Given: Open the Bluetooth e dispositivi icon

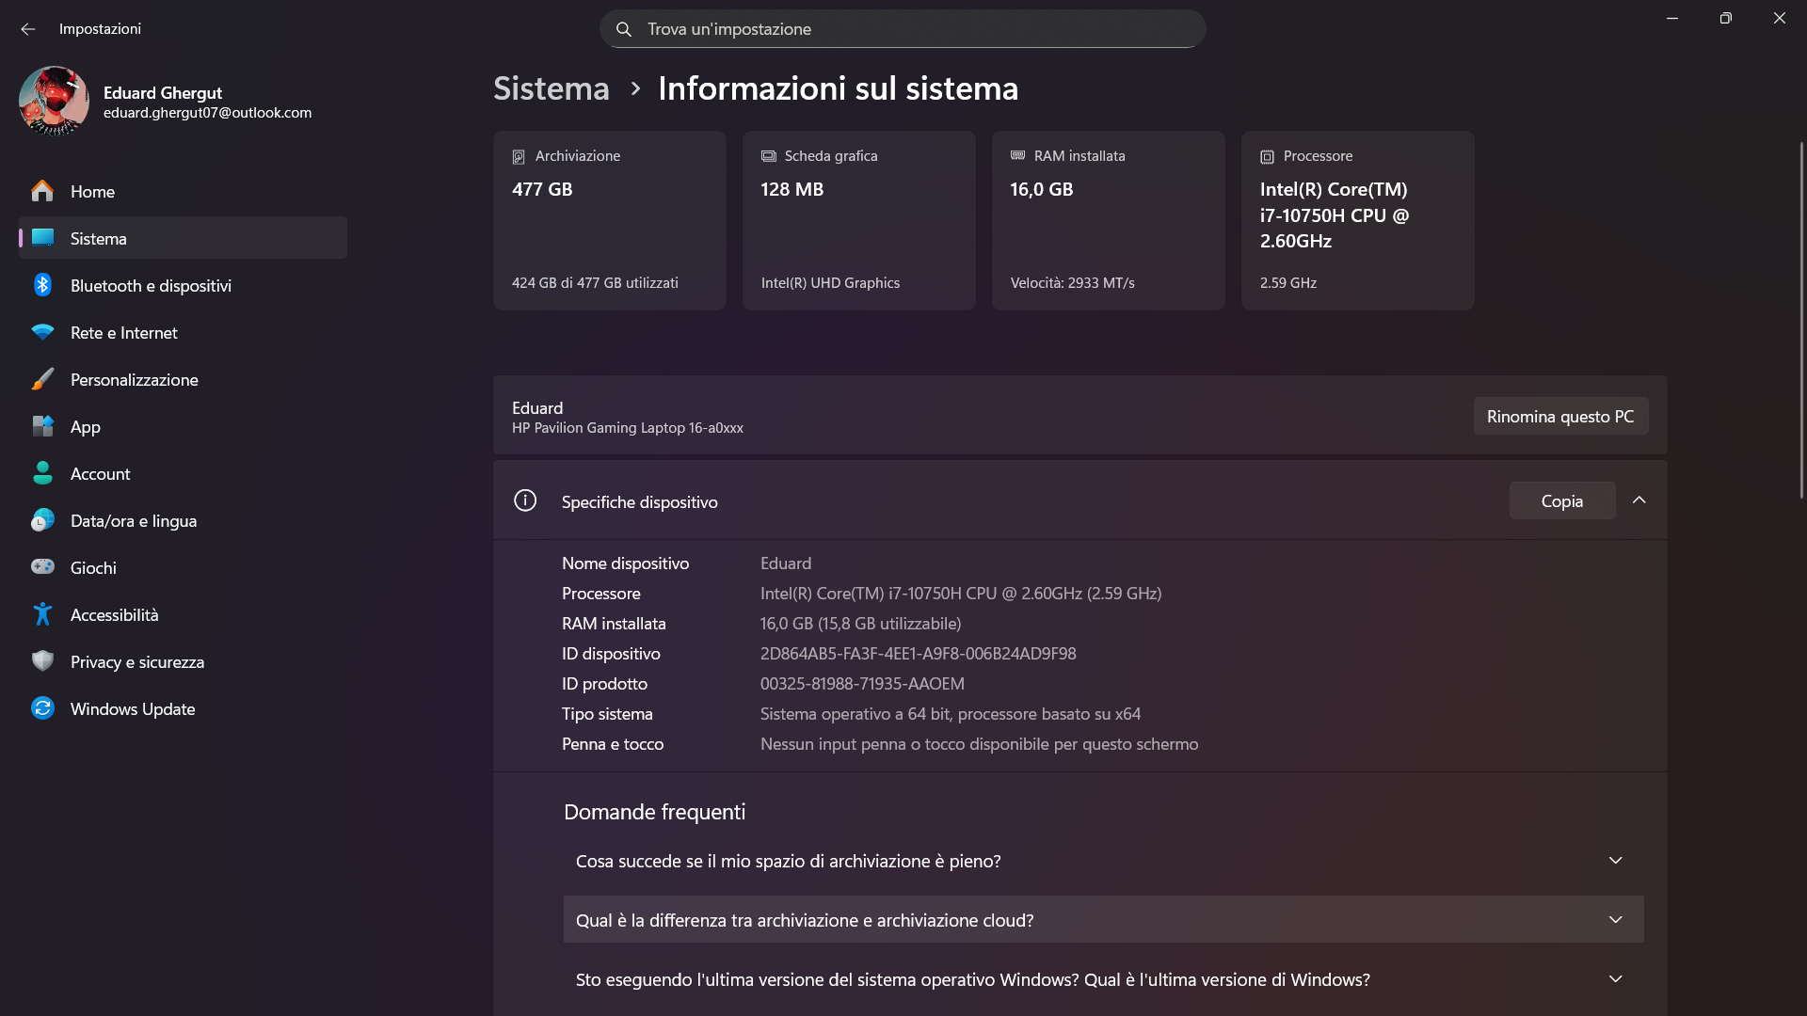Looking at the screenshot, I should coord(42,285).
